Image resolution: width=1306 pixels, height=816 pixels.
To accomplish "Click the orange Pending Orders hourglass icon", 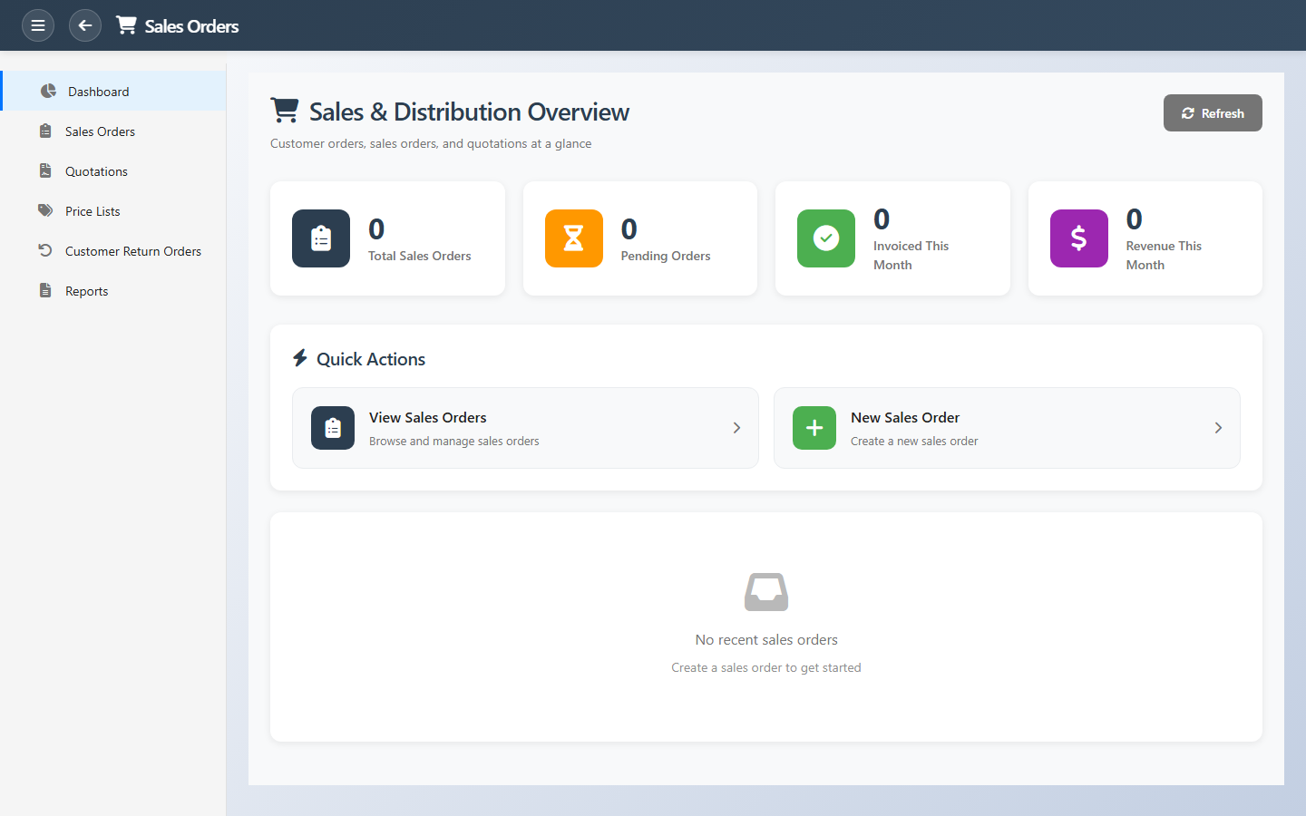I will (x=573, y=238).
